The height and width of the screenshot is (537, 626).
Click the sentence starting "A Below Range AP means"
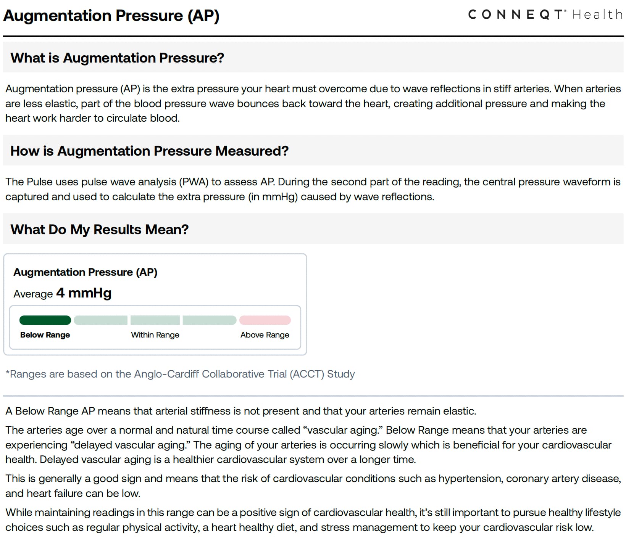tap(241, 411)
